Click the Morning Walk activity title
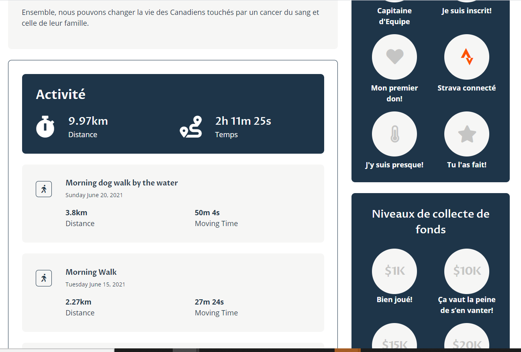 pos(91,272)
